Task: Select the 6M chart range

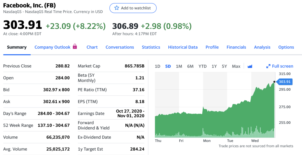Action: [x=190, y=66]
